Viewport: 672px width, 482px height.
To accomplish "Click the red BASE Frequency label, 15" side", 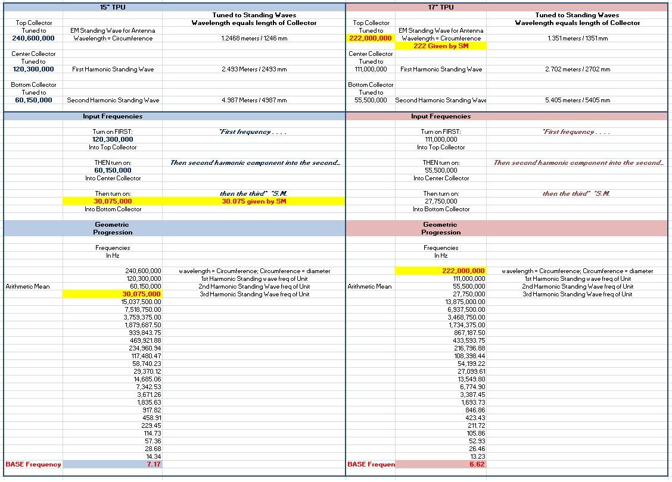I will (x=33, y=464).
